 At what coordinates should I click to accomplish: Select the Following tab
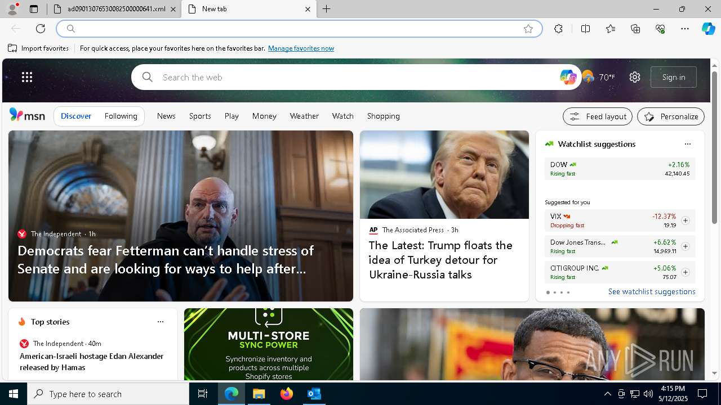tap(121, 116)
